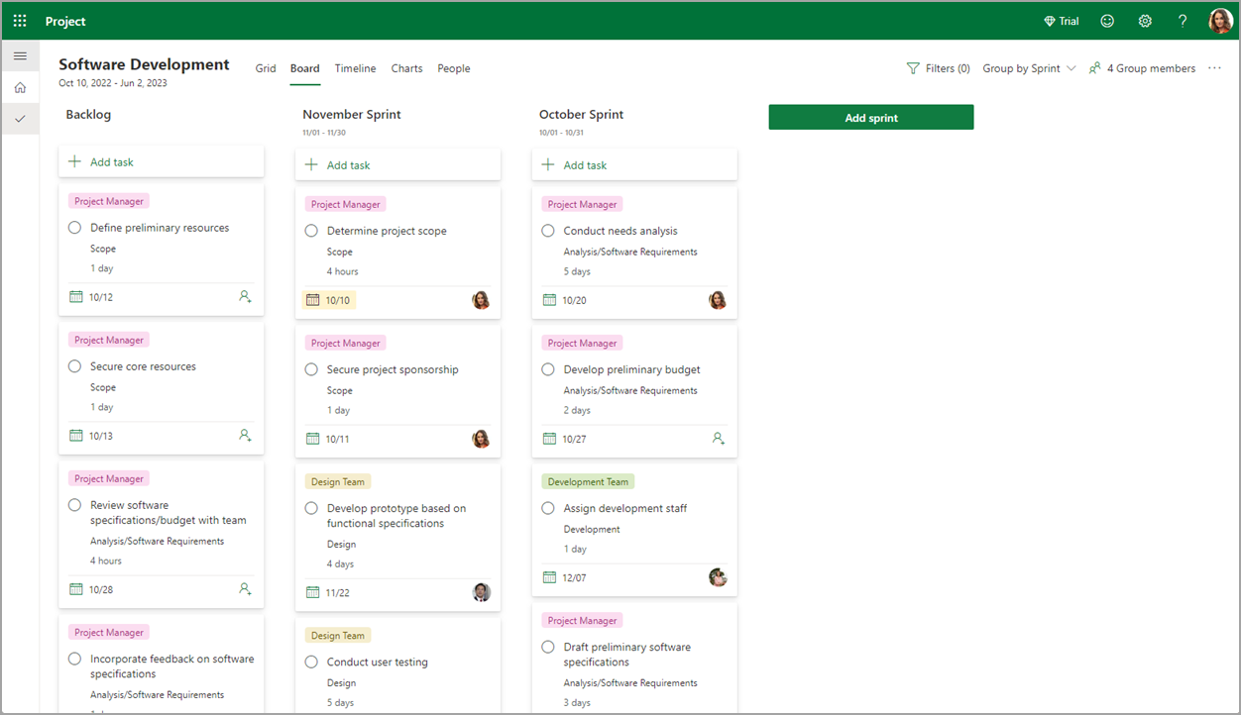Open 4 Group members list
The width and height of the screenshot is (1241, 715).
point(1142,68)
